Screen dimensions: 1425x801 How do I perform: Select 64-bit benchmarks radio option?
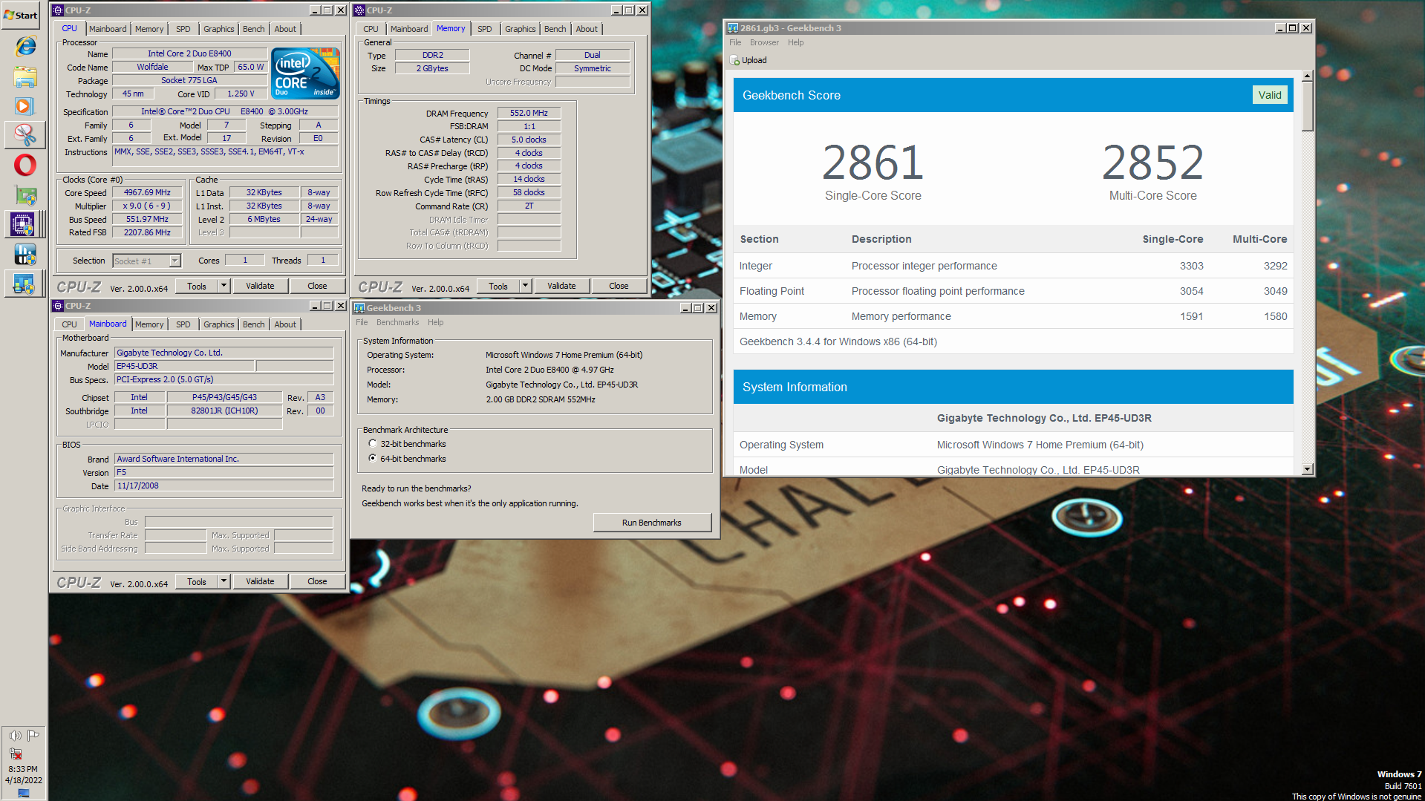(x=373, y=459)
